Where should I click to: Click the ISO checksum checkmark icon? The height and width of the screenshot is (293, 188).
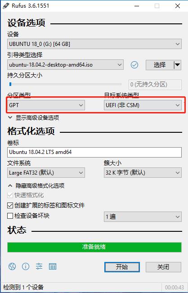point(134,65)
